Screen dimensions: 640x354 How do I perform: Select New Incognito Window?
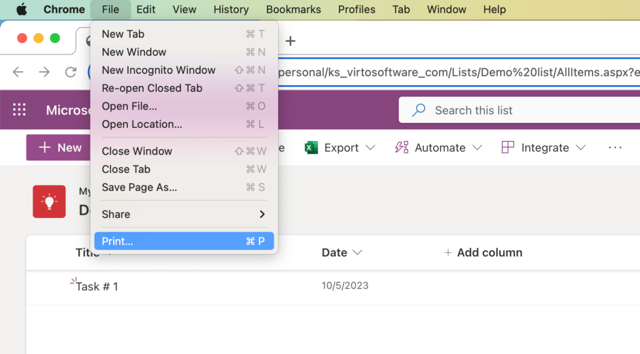point(184,70)
